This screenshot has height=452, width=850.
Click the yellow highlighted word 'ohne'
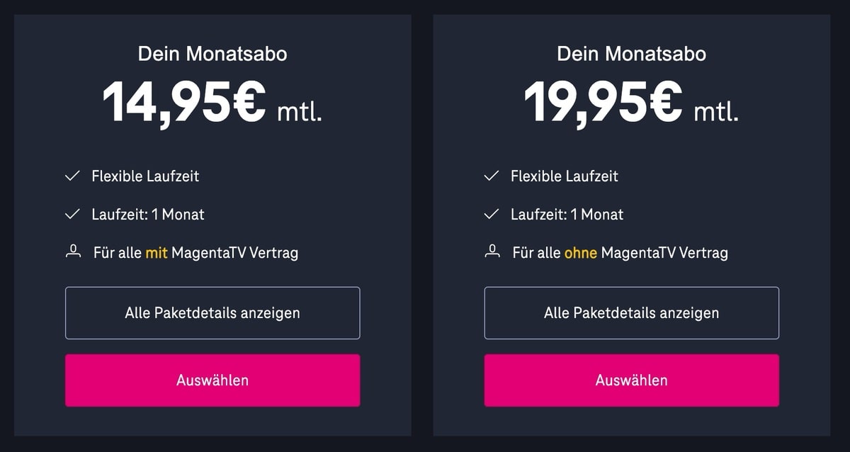pyautogui.click(x=581, y=252)
